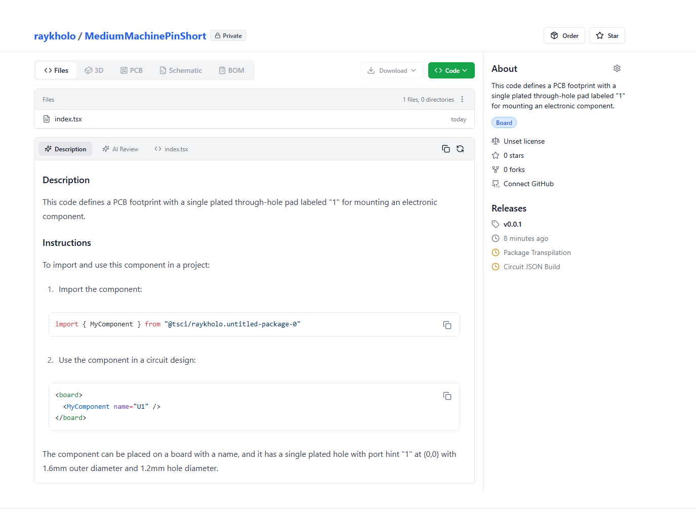Open the raykholo profile link

[55, 36]
